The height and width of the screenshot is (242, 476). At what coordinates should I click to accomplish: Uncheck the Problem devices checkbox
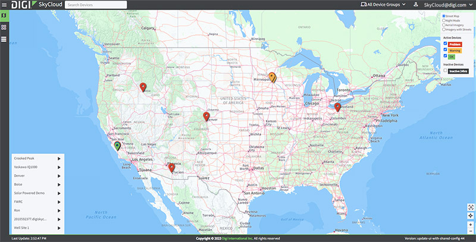[x=445, y=43]
